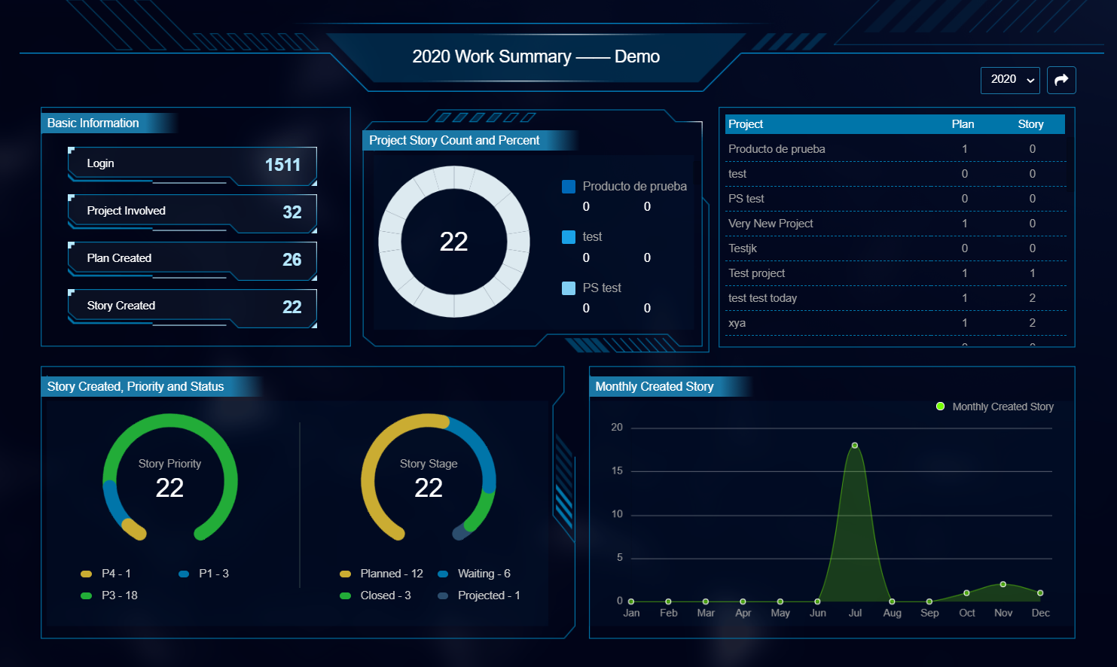The width and height of the screenshot is (1117, 667).
Task: Click the Jul peak data point
Action: pos(855,446)
